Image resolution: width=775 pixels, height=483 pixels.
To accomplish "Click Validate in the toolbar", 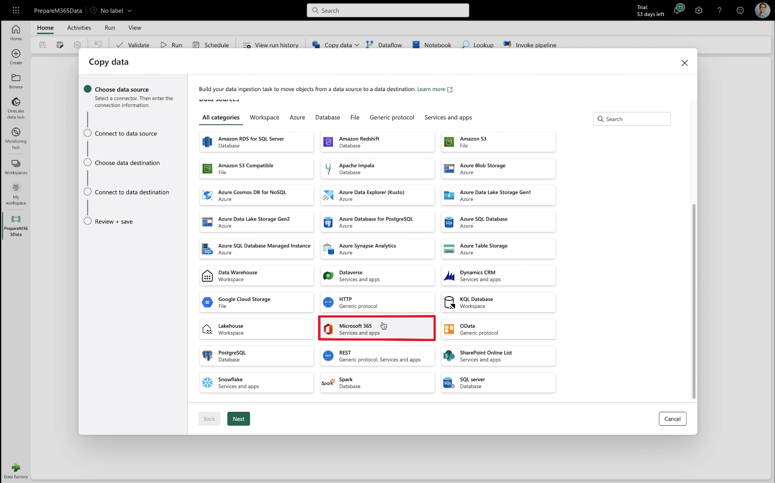I will [133, 45].
